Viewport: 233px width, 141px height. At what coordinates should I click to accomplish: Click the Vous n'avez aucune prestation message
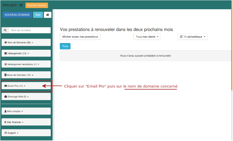(x=145, y=56)
